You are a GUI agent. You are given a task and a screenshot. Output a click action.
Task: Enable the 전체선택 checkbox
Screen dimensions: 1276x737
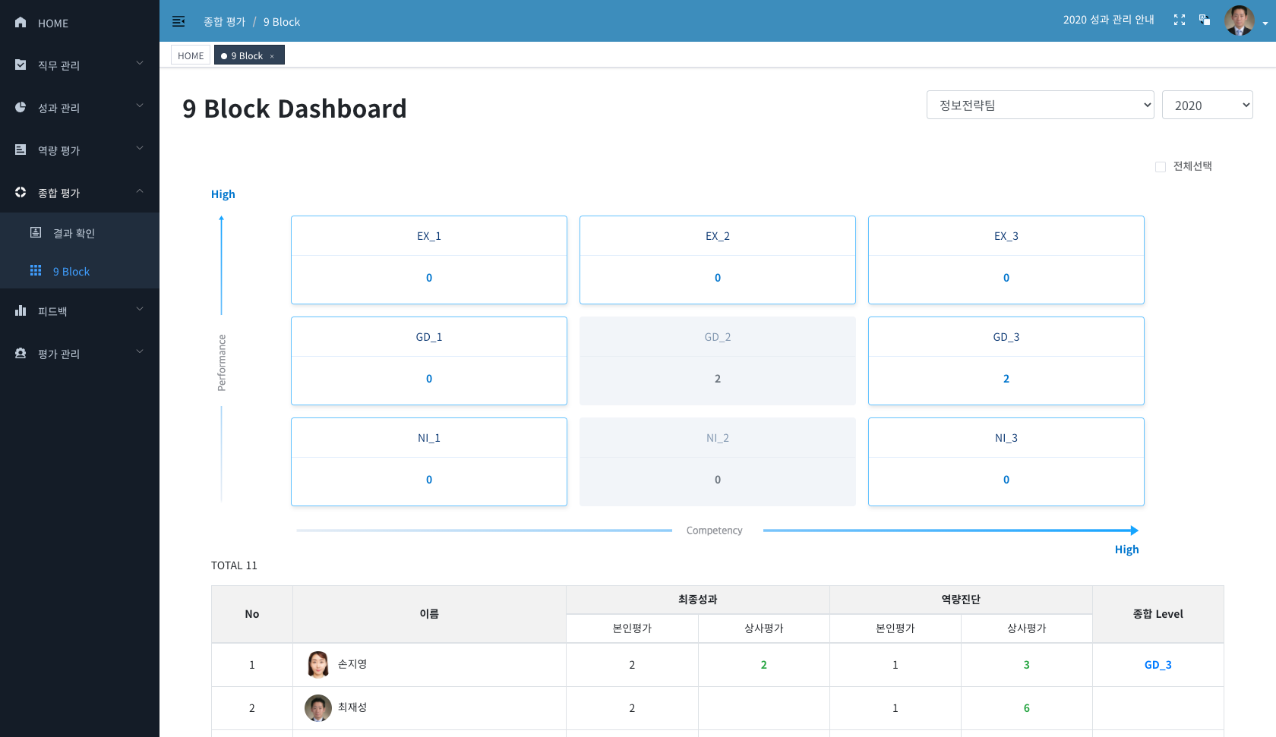point(1160,165)
